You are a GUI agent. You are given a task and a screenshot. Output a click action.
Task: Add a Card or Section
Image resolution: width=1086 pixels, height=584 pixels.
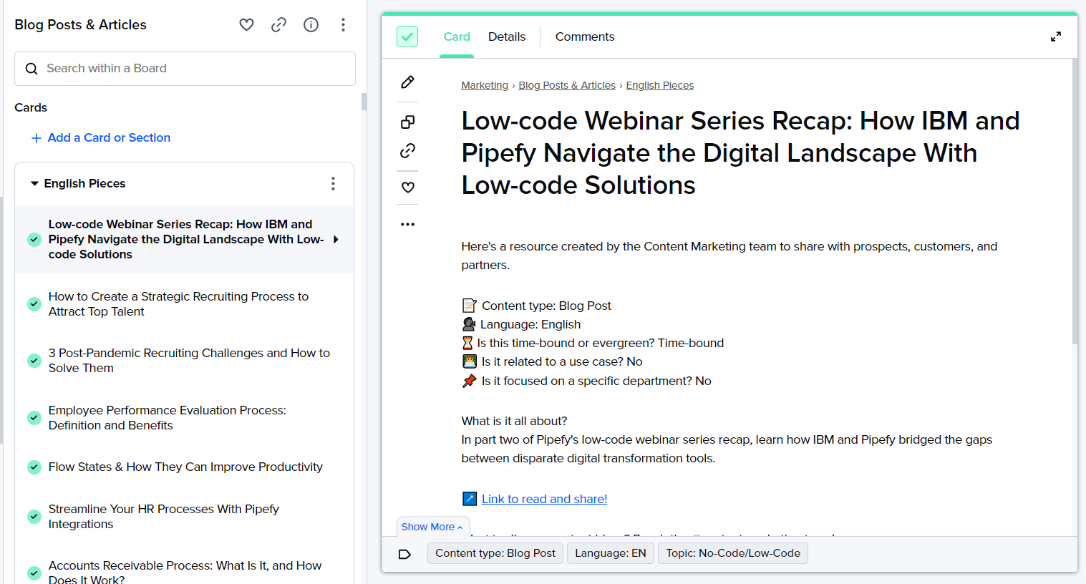tap(101, 138)
